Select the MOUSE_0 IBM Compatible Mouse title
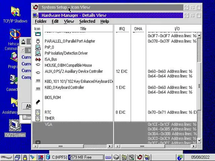 [x=68, y=65]
